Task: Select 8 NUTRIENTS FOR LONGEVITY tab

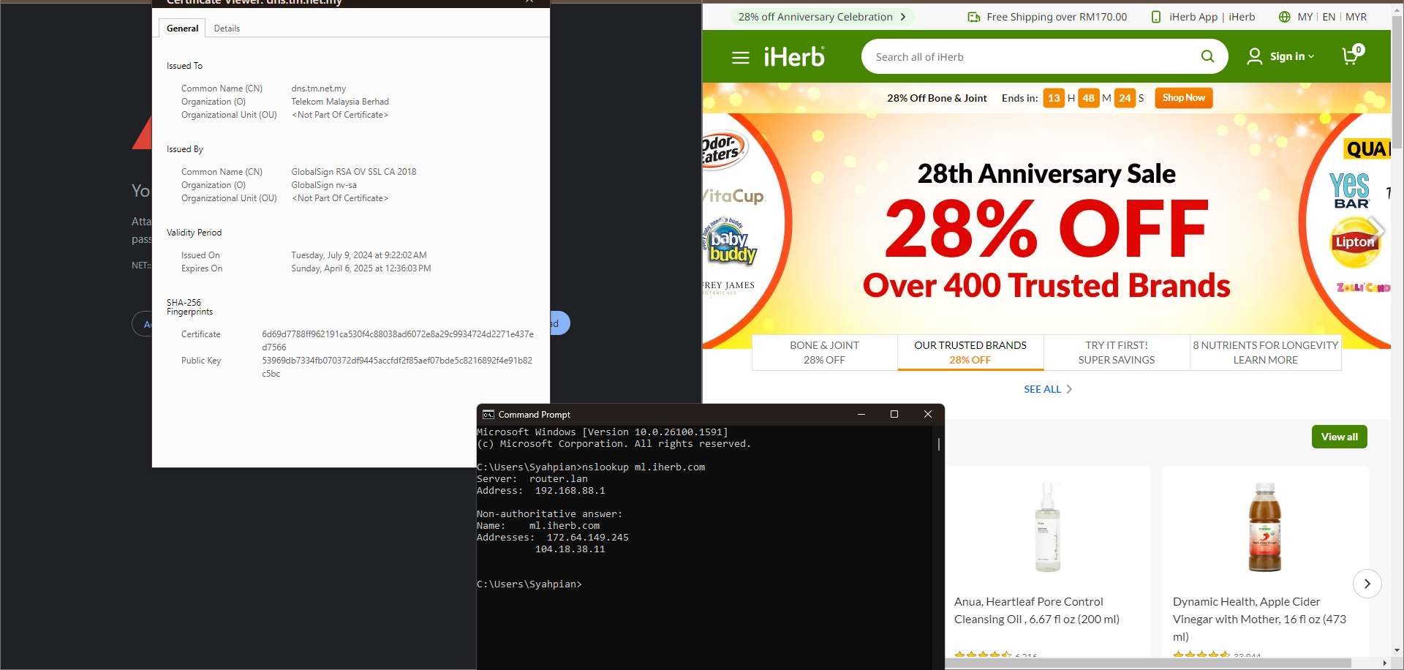Action: 1266,353
